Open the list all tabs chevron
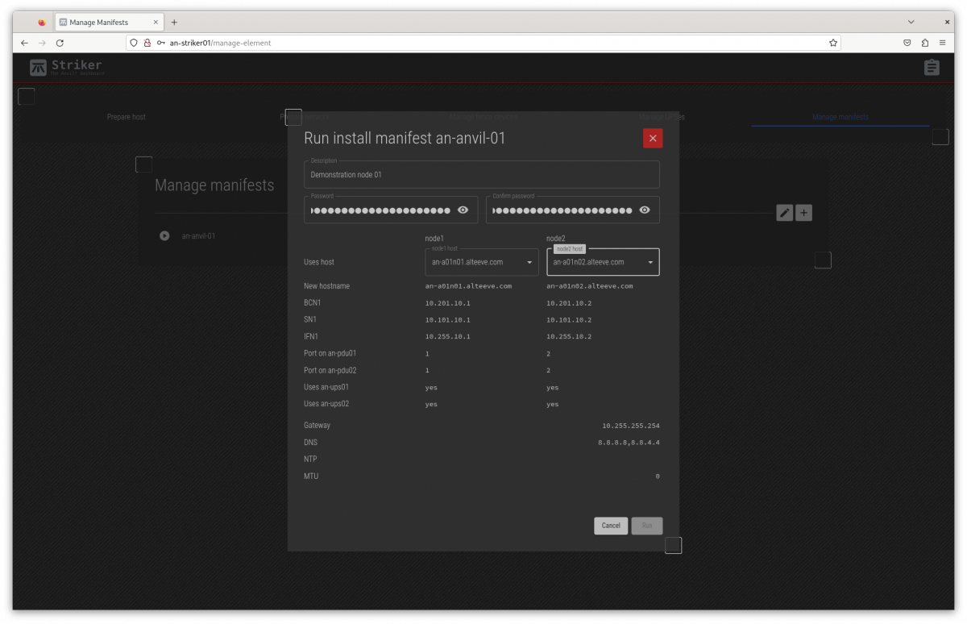 click(x=911, y=23)
